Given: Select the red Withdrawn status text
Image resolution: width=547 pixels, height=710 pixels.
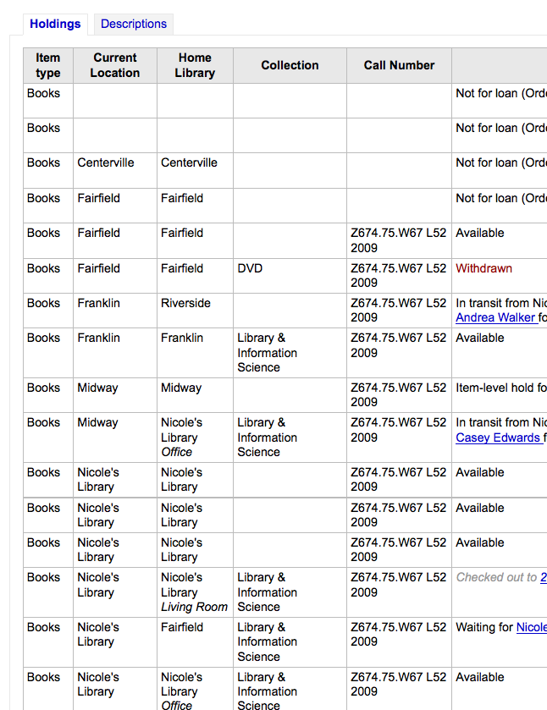Looking at the screenshot, I should click(483, 268).
